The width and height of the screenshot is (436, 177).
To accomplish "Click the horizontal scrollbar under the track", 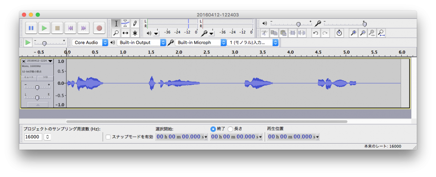I will click(206, 122).
